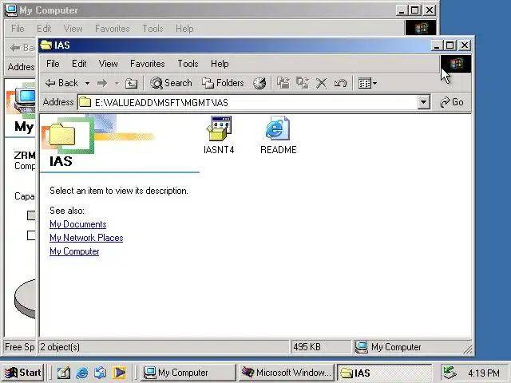Click the Go button
Screen dimensions: 511x383
(x=452, y=102)
